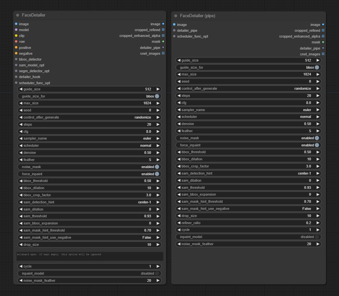Viewport: 339px width, 296px height.
Task: Enable inpaint_model in the FaceDetailer node
Action: tap(89, 273)
